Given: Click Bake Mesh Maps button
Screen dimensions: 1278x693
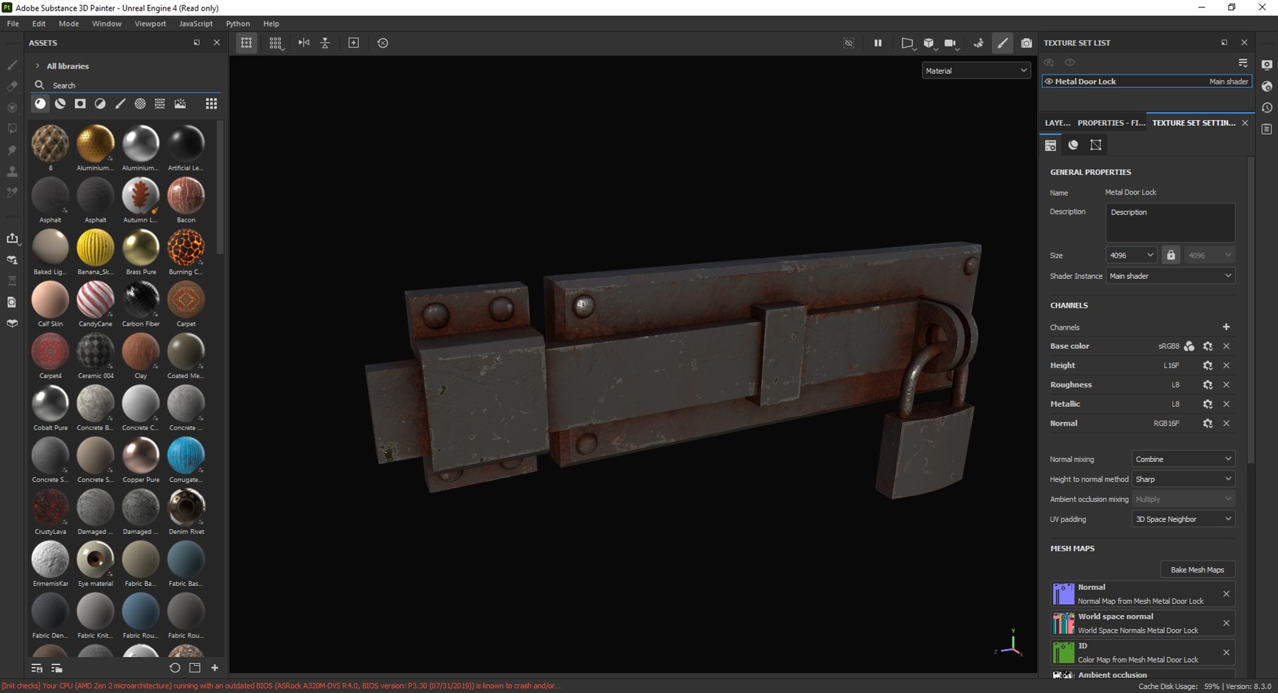Looking at the screenshot, I should click(1197, 570).
